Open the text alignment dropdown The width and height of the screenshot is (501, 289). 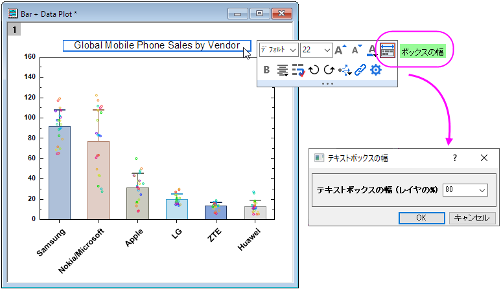[283, 70]
